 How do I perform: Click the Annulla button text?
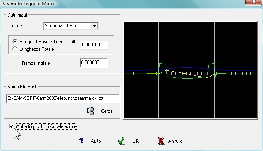175,141
